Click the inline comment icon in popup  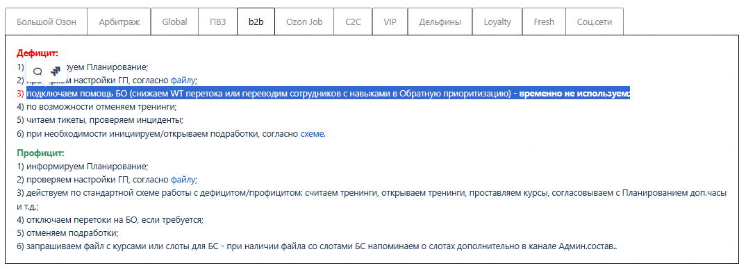click(38, 71)
